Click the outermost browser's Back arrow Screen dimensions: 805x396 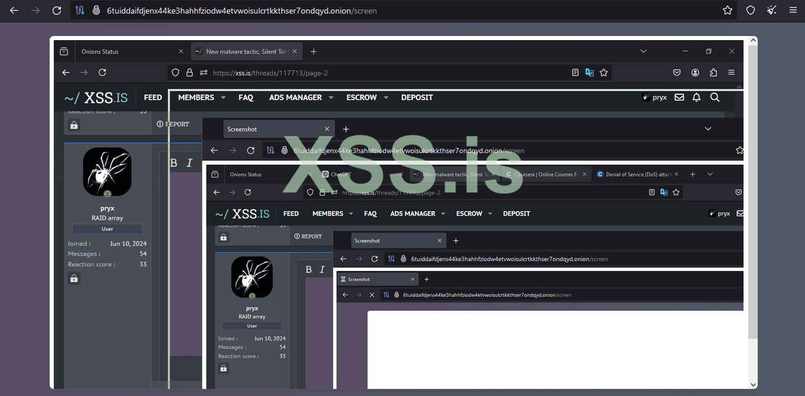coord(14,11)
